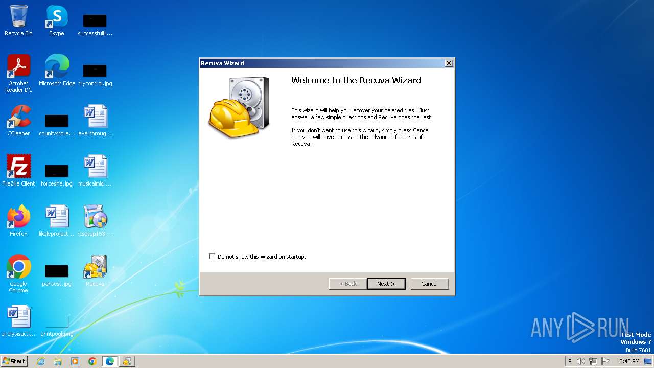Select the analysisacti… Word document

pyautogui.click(x=18, y=321)
